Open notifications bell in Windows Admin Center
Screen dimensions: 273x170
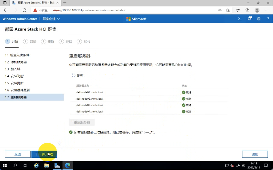[x=249, y=19]
